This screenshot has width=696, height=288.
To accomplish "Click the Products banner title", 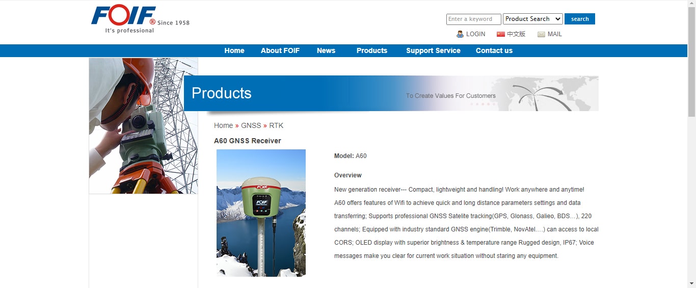I will (x=222, y=93).
